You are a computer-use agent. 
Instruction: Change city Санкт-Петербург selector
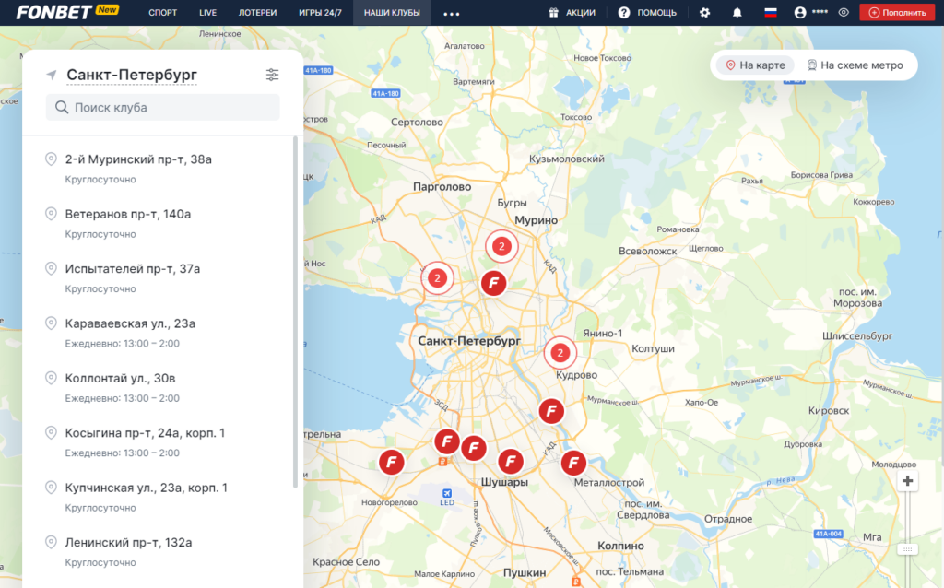pos(132,75)
